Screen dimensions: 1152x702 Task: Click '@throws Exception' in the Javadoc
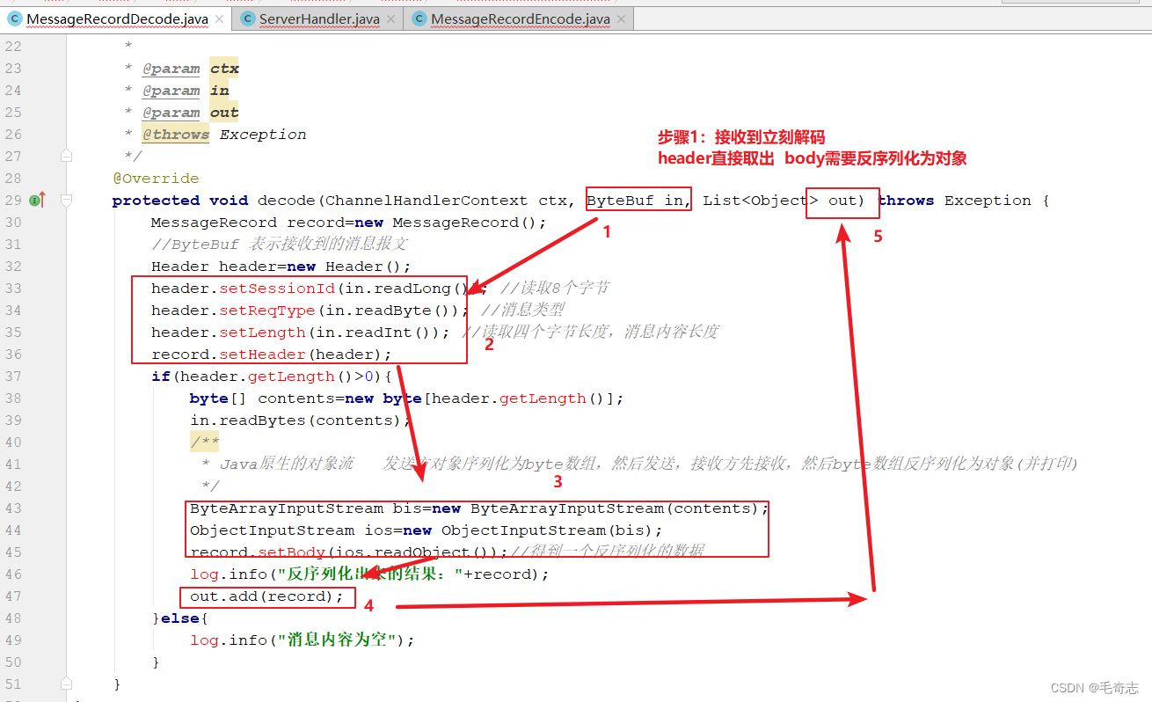coord(223,135)
